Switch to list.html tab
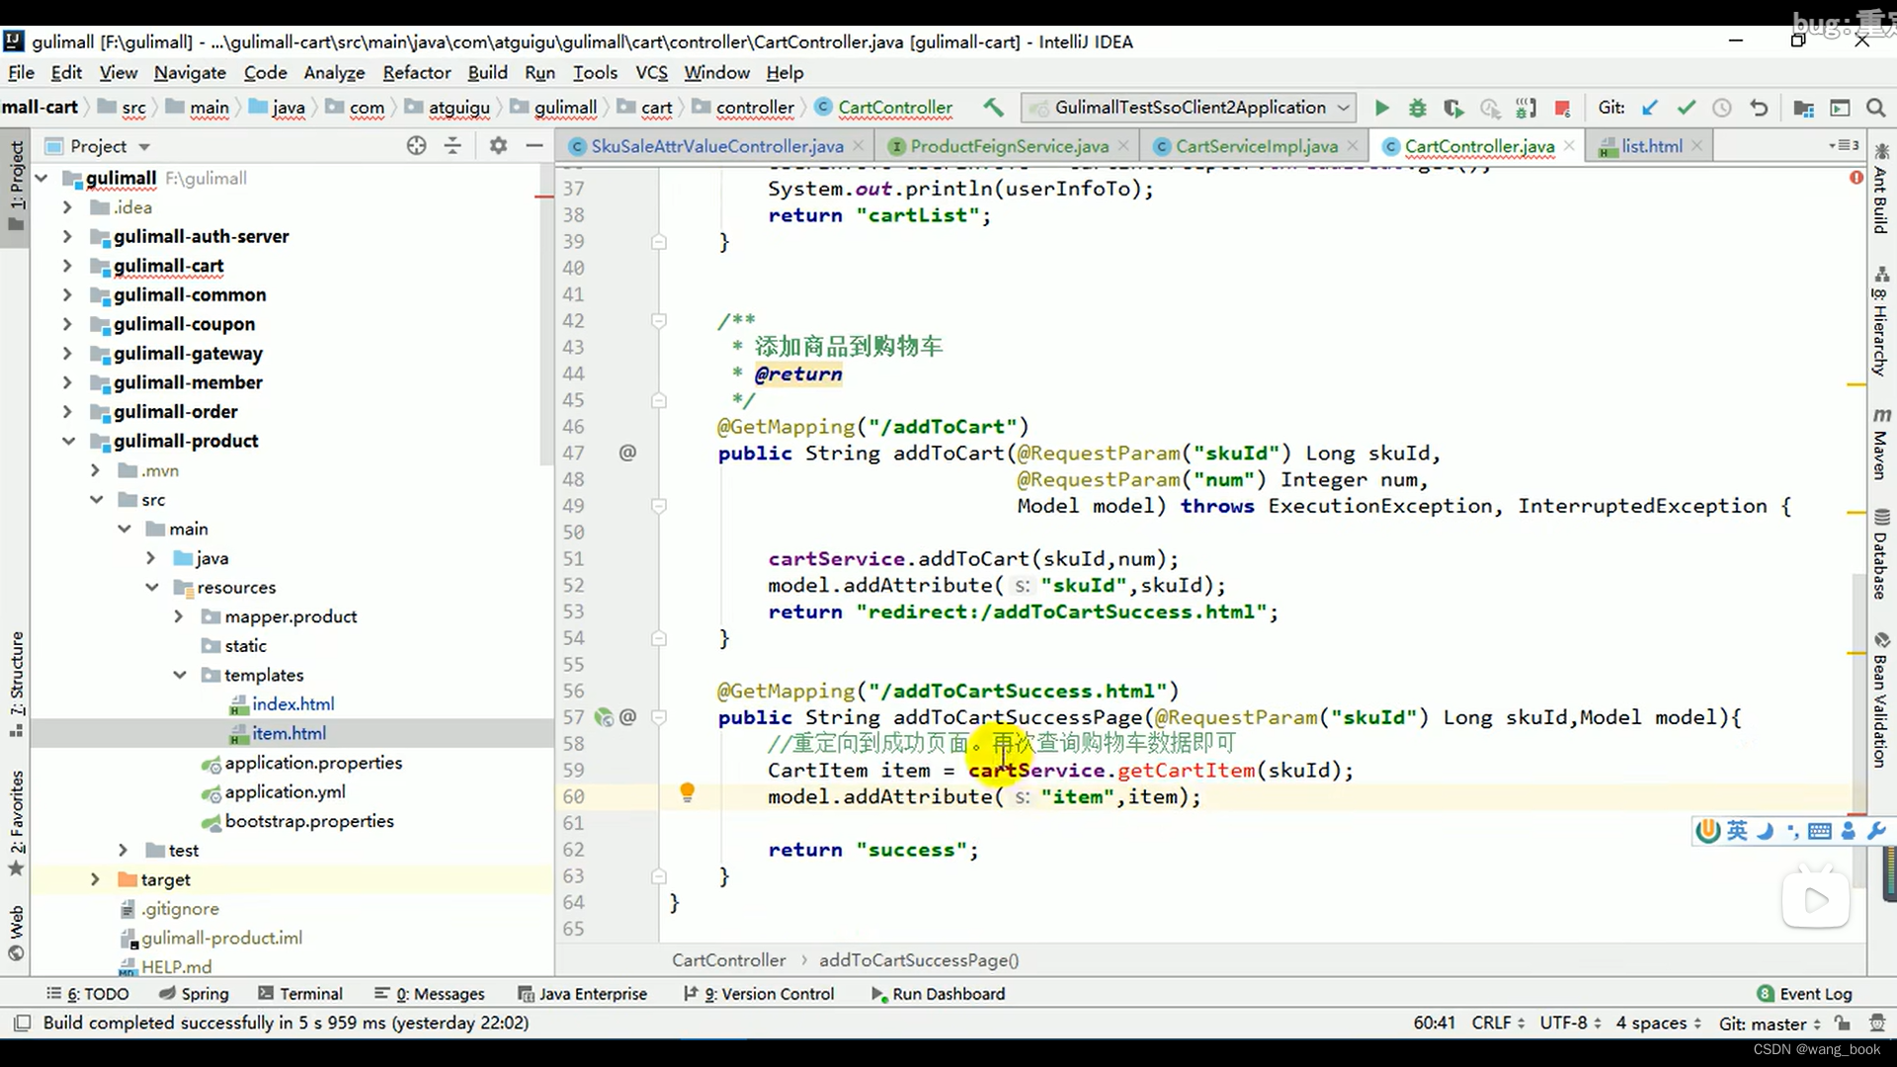The image size is (1897, 1067). click(x=1651, y=146)
